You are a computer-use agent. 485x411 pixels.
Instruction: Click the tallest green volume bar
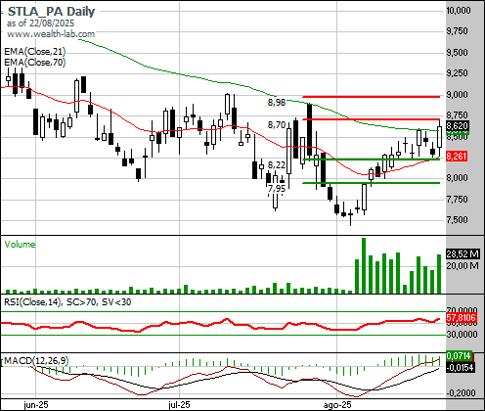pos(364,265)
